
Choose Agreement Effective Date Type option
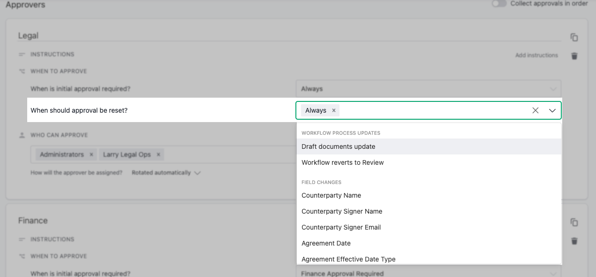pyautogui.click(x=429, y=259)
